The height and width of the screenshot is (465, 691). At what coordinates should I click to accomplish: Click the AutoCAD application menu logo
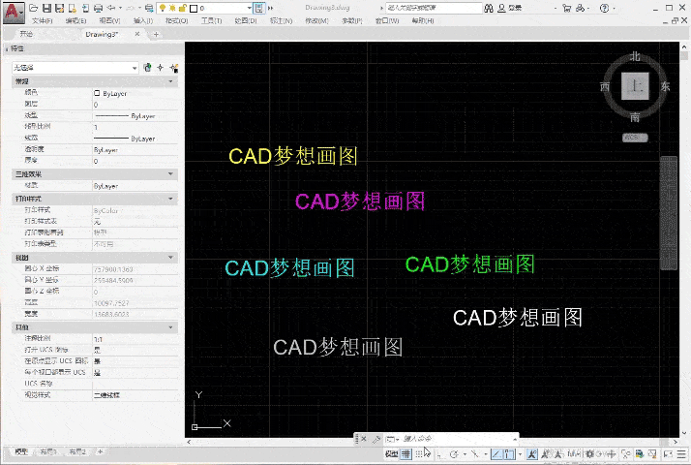14,12
